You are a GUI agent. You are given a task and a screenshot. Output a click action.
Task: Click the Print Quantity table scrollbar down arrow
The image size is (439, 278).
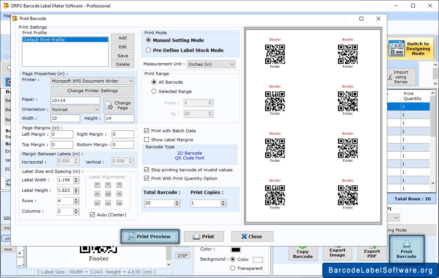(x=433, y=183)
